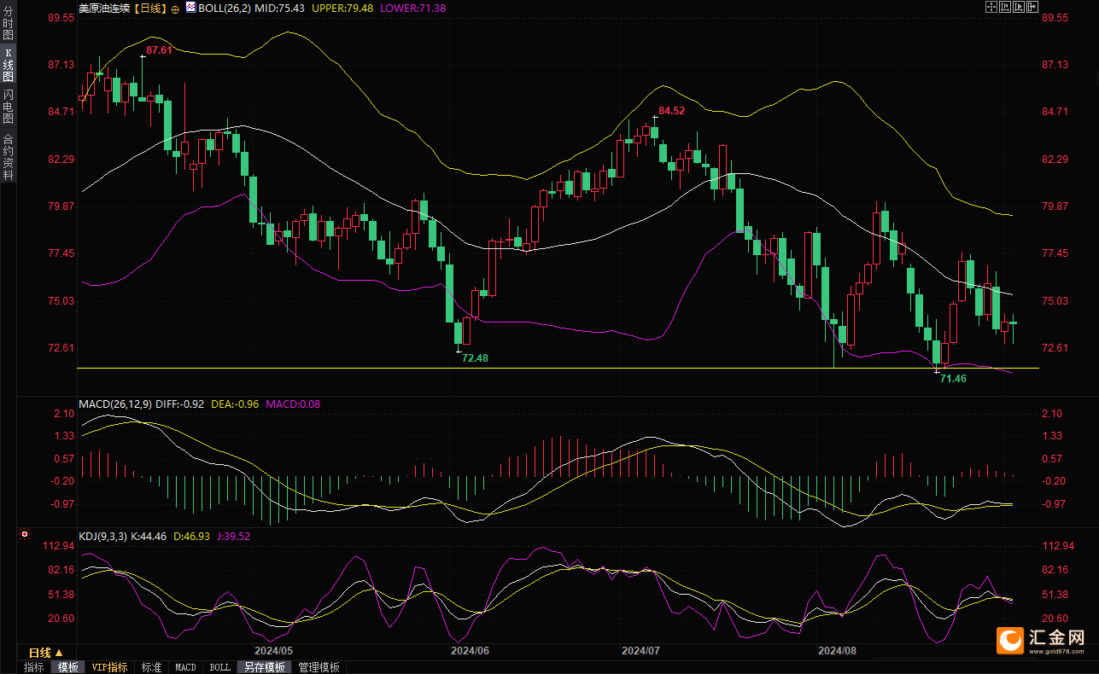Click the DIFF:-0.92 value
Screen dimensions: 1099x674
pyautogui.click(x=181, y=404)
